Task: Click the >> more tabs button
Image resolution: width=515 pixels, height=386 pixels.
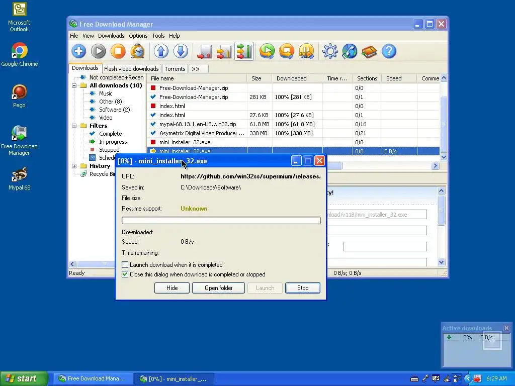Action: pyautogui.click(x=198, y=68)
